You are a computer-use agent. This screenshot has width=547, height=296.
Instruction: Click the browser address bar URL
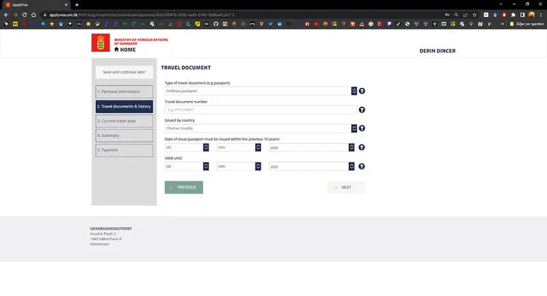pyautogui.click(x=142, y=15)
